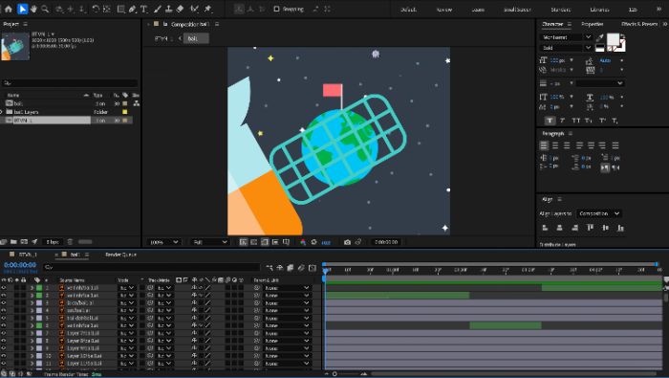Delete selected project item trash icon
Viewport: 669px width, 378px height.
coord(70,242)
